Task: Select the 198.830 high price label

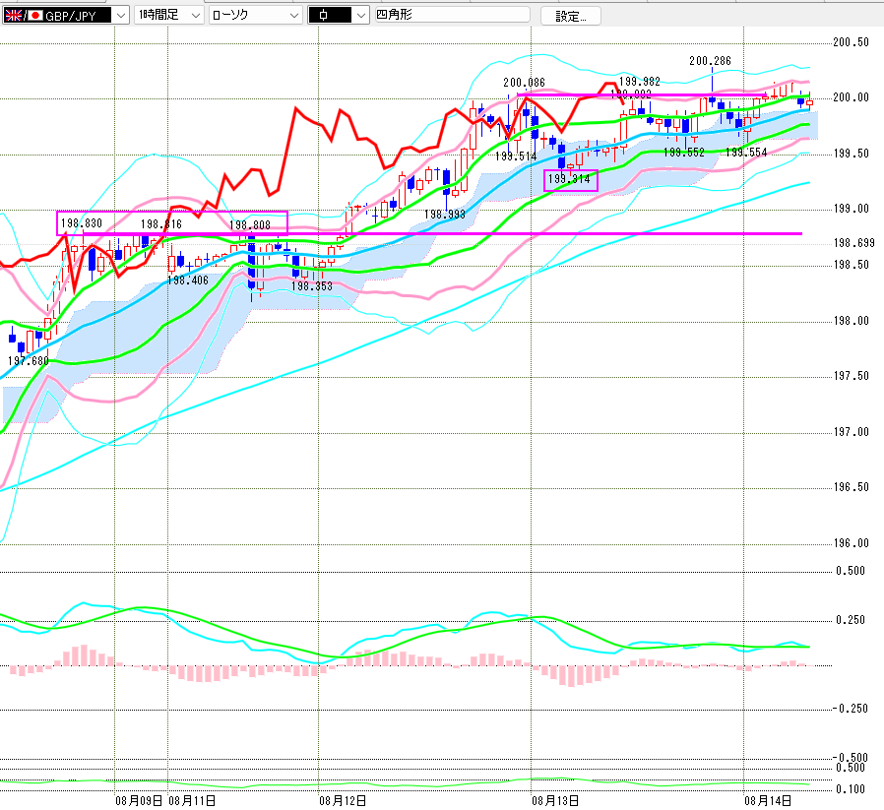Action: coord(81,223)
